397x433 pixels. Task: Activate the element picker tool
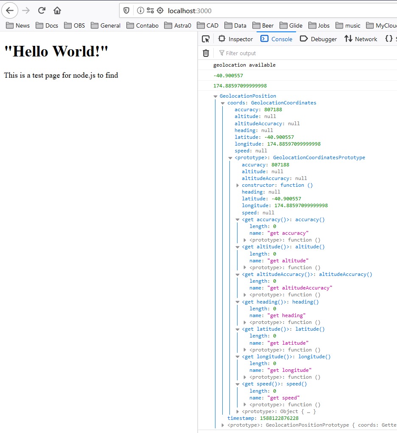click(x=206, y=39)
